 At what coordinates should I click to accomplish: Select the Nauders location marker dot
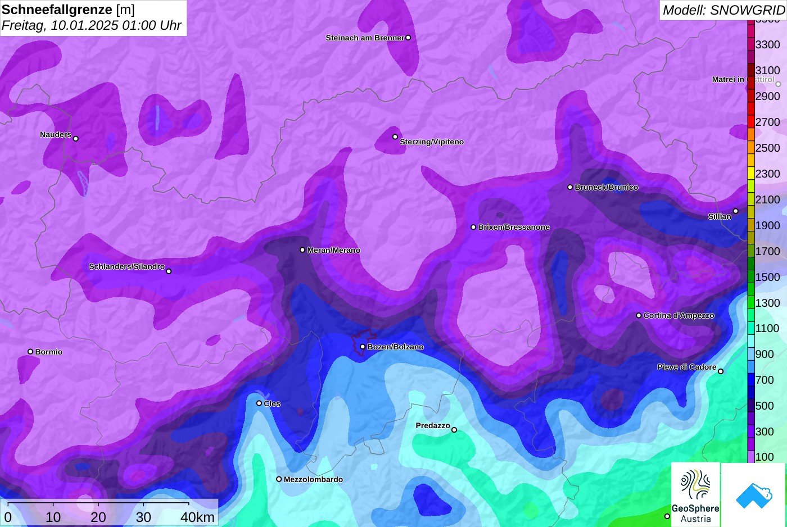point(76,139)
